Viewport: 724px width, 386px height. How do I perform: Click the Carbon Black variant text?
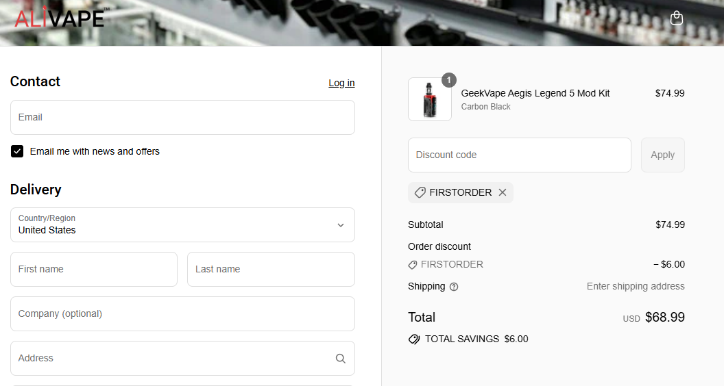click(x=485, y=107)
